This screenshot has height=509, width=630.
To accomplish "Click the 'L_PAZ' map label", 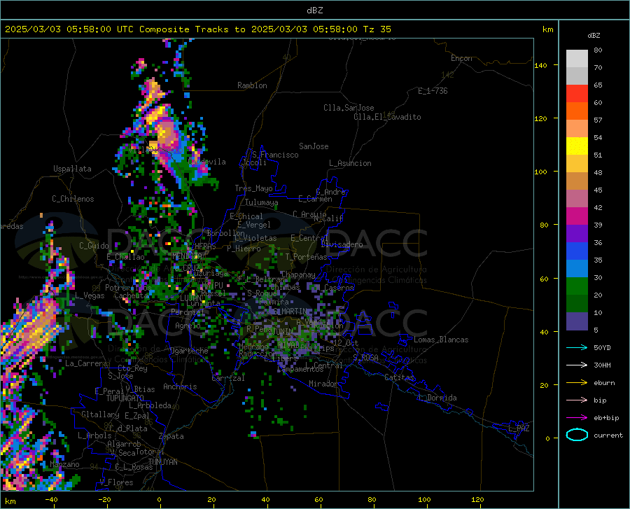I will tap(519, 428).
